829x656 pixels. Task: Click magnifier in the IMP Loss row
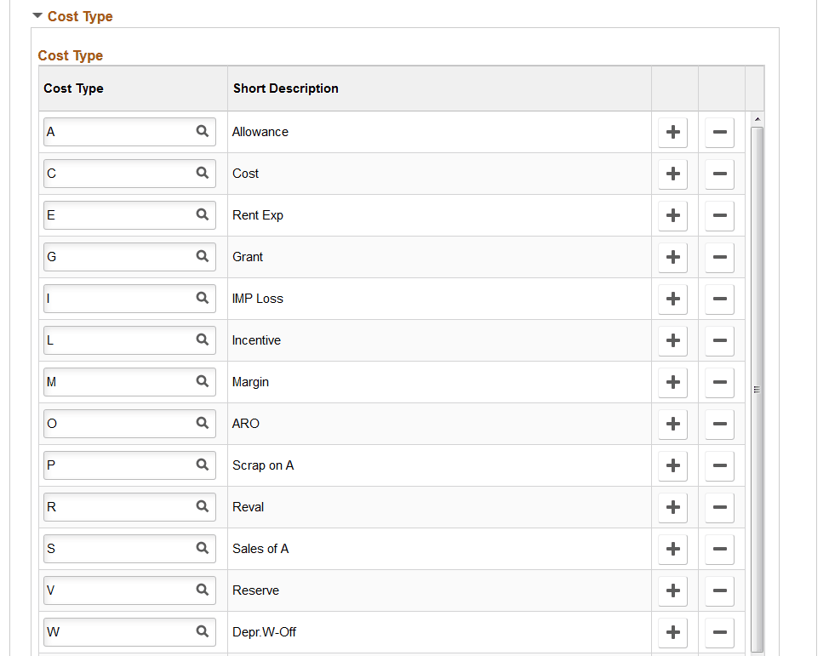click(202, 298)
